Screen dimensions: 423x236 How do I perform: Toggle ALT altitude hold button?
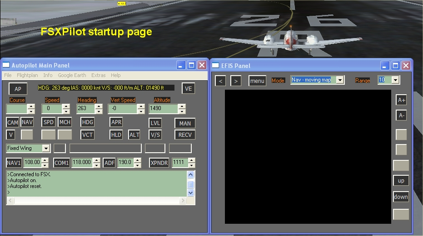point(134,135)
